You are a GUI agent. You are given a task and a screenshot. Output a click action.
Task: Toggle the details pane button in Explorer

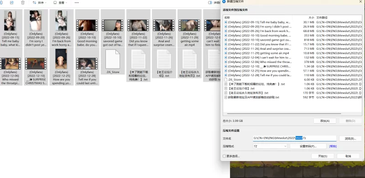tap(214, 3)
